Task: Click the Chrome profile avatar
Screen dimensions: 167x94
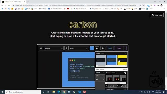Action: 161,5
